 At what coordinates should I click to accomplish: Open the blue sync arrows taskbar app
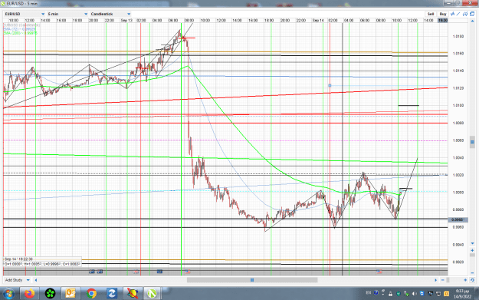(x=111, y=294)
